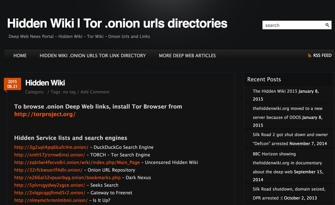Open the http://torproject.org/ link
Screen dimensions: 335x205
(45, 114)
